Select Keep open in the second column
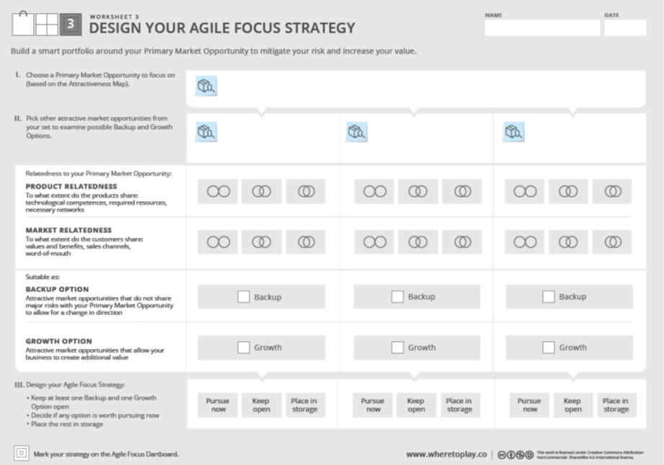Image resolution: width=664 pixels, height=465 pixels. (416, 405)
